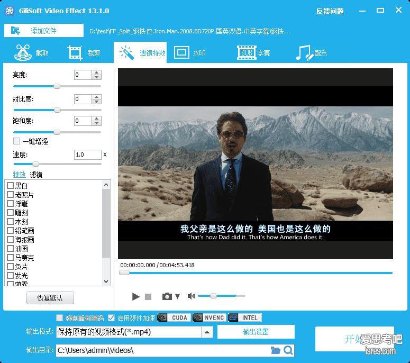Open output folder with the magnifier icon

pos(288,350)
